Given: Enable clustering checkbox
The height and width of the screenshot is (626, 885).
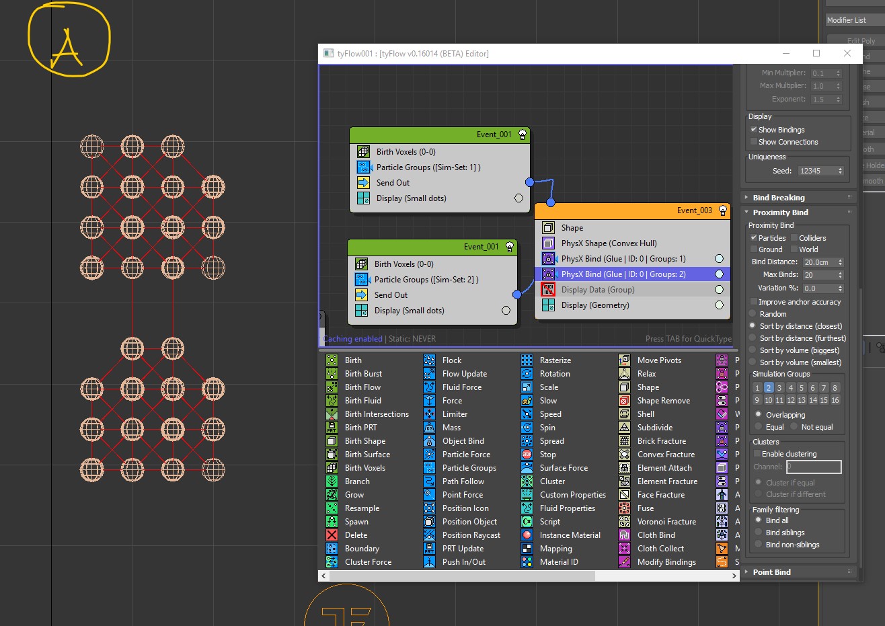Looking at the screenshot, I should [757, 454].
